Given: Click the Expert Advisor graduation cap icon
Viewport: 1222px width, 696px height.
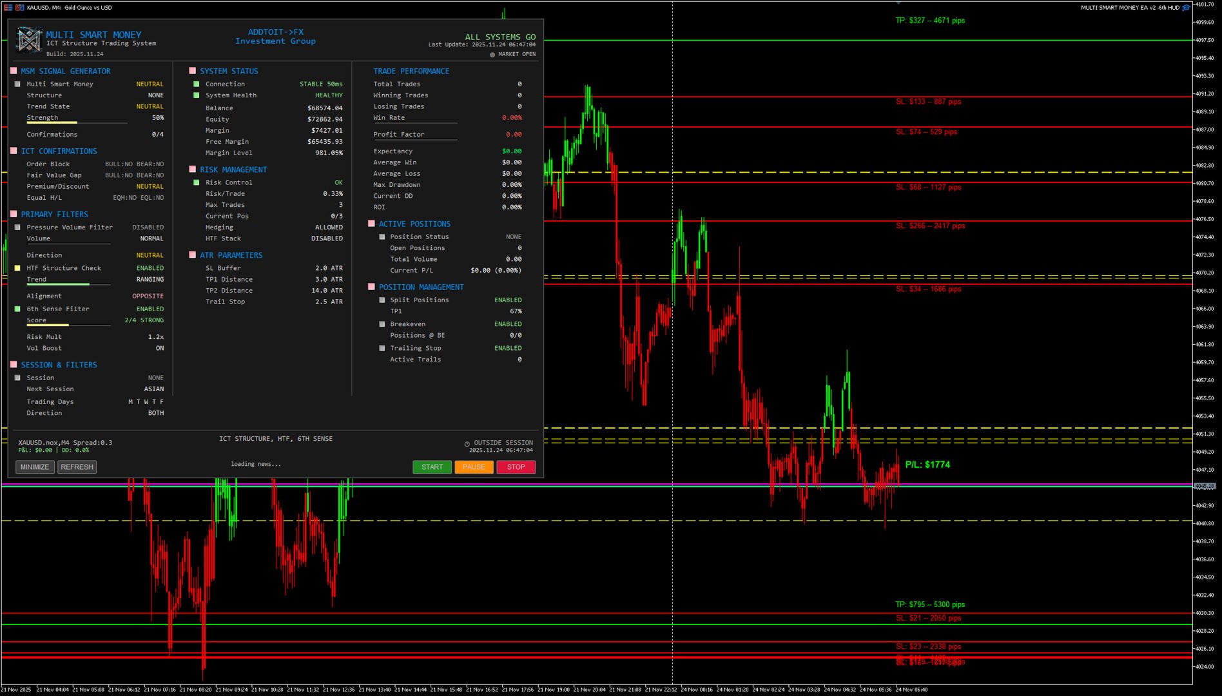Looking at the screenshot, I should click(x=1186, y=8).
